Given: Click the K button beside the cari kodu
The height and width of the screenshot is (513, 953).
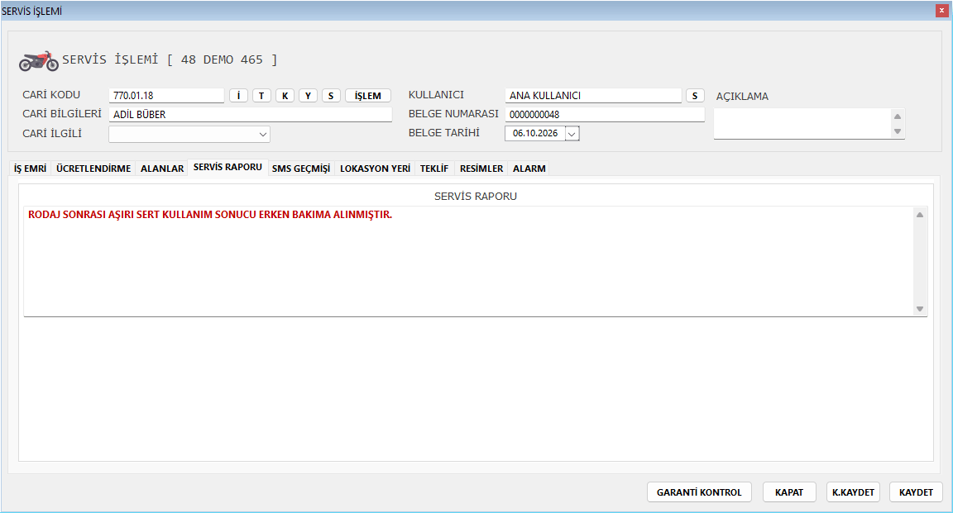Looking at the screenshot, I should point(285,95).
